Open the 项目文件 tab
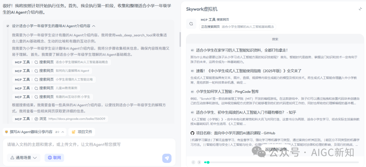The width and height of the screenshot is (366, 167). point(82,132)
